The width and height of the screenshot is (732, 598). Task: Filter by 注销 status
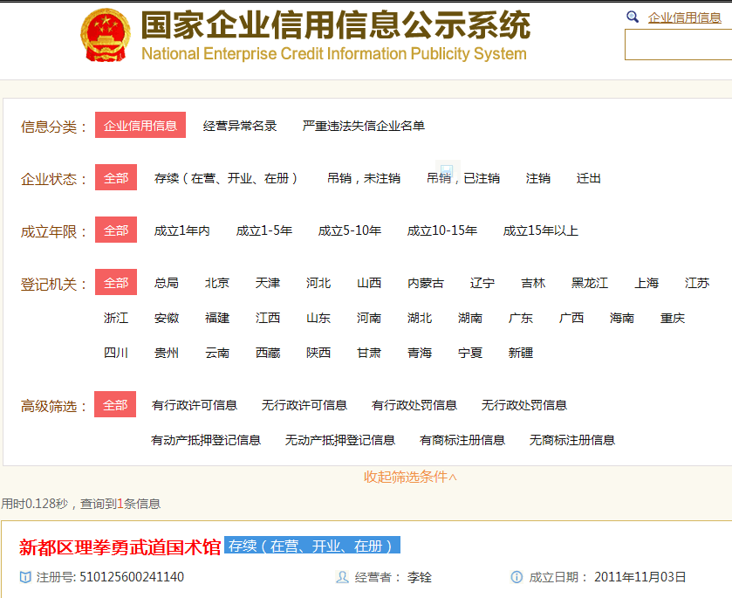pyautogui.click(x=537, y=178)
